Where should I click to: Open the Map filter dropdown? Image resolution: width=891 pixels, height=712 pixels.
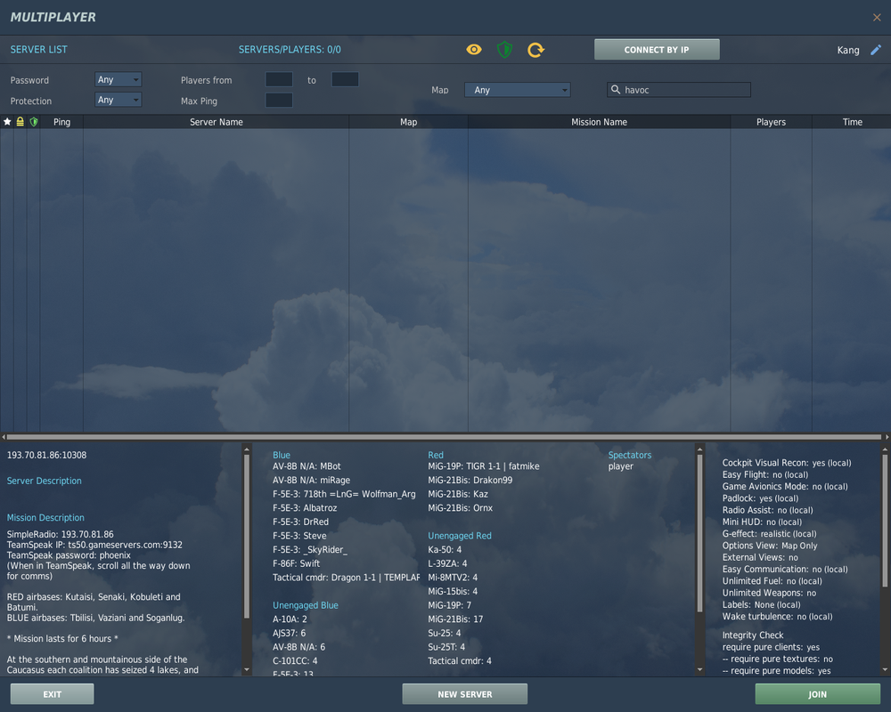(x=518, y=90)
